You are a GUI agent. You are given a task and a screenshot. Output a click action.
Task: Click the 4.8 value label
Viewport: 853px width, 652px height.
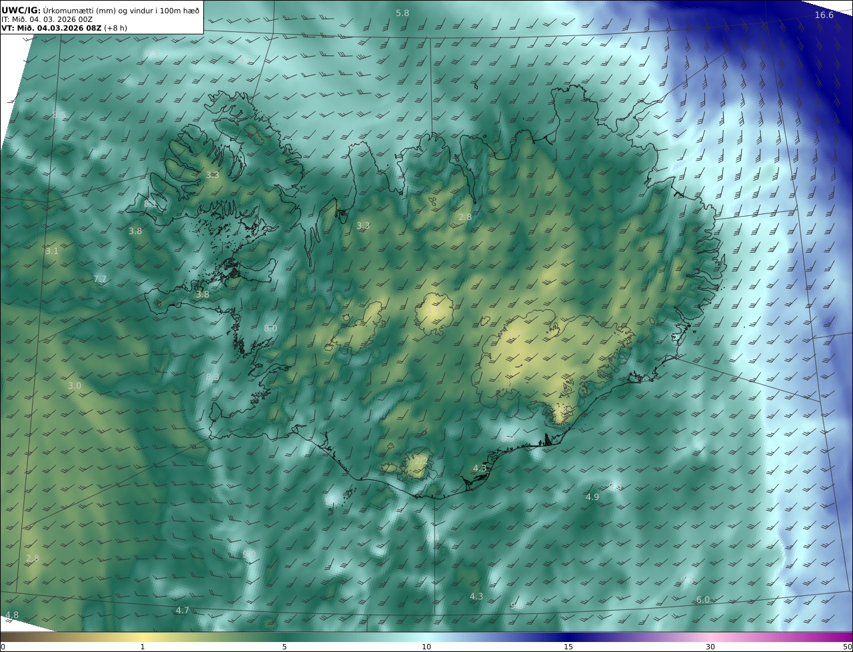click(x=12, y=615)
